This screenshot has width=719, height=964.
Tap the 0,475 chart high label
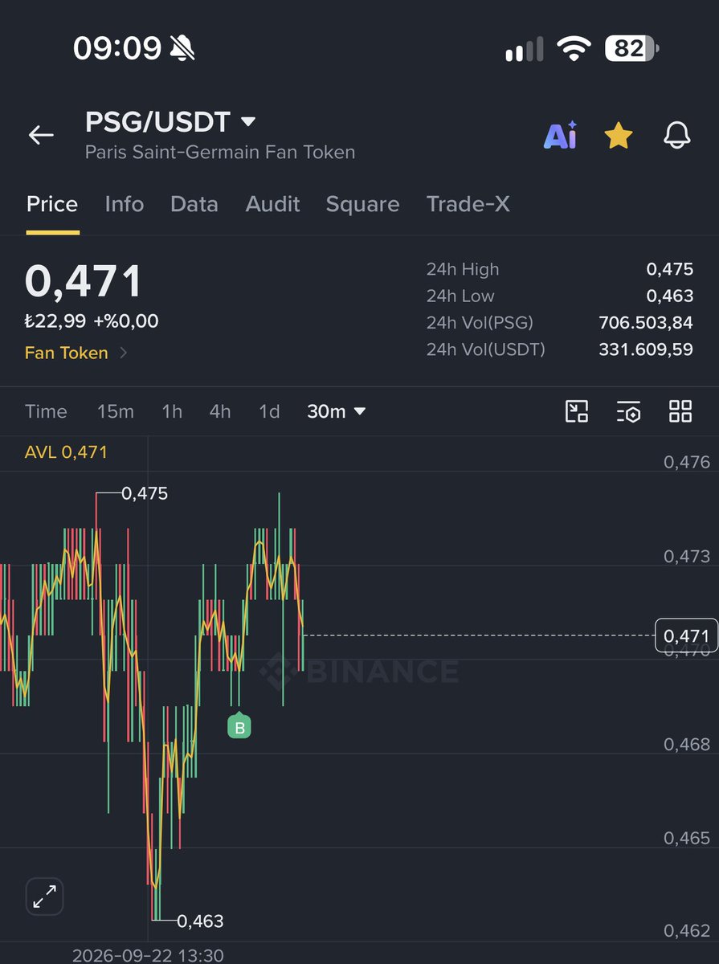(x=145, y=493)
